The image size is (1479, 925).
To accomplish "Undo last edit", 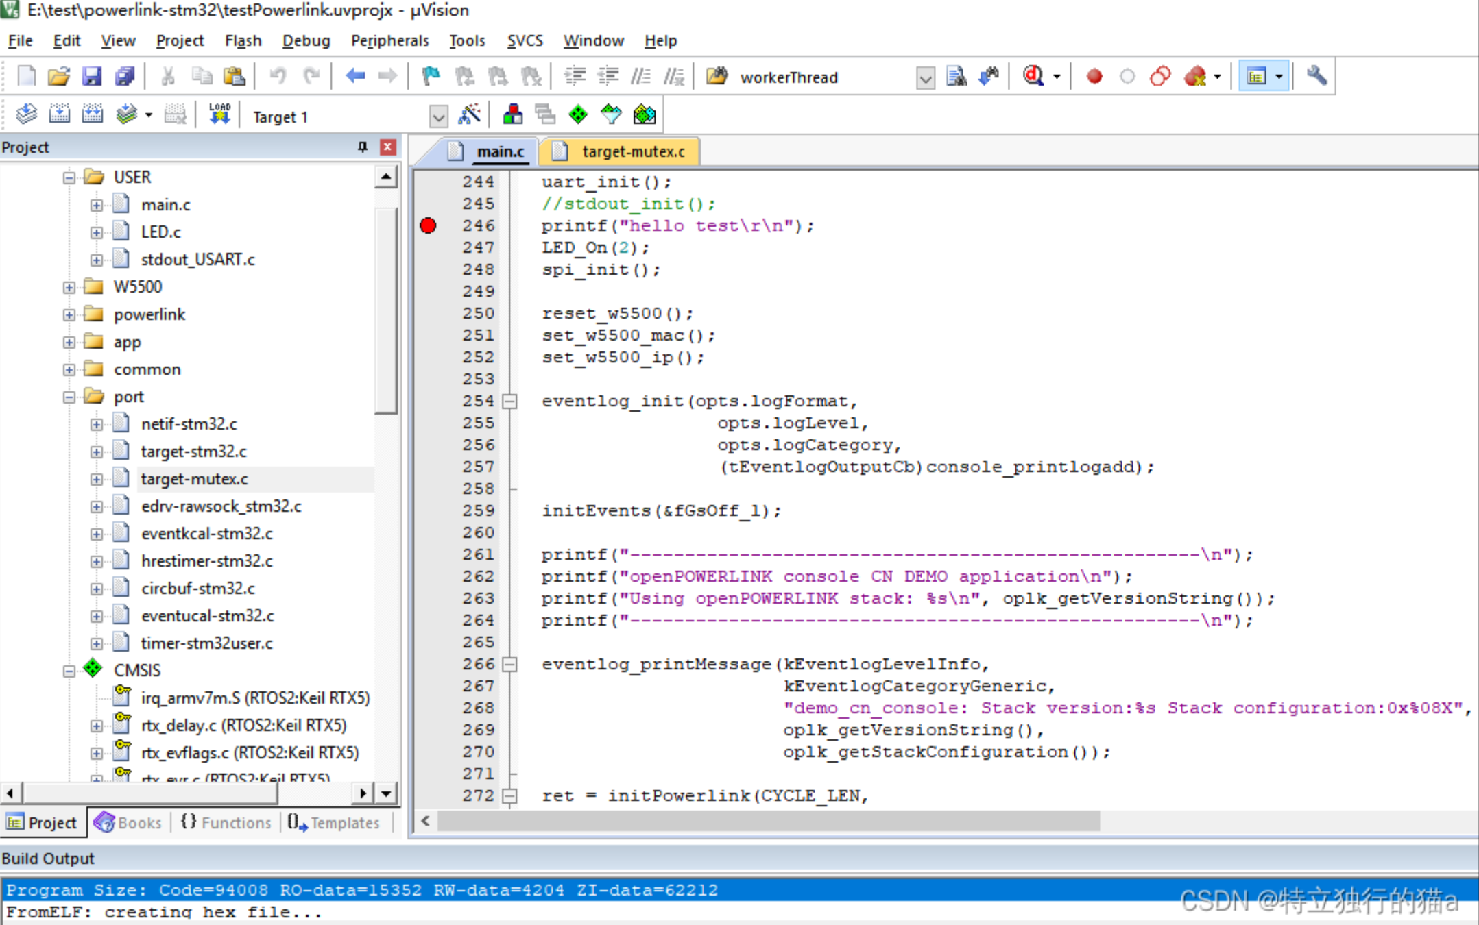I will tap(278, 76).
